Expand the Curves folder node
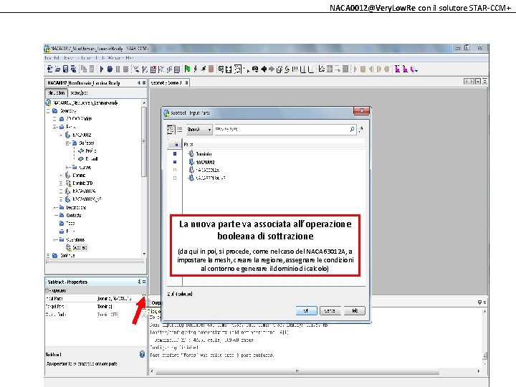516x387 pixels. point(67,167)
